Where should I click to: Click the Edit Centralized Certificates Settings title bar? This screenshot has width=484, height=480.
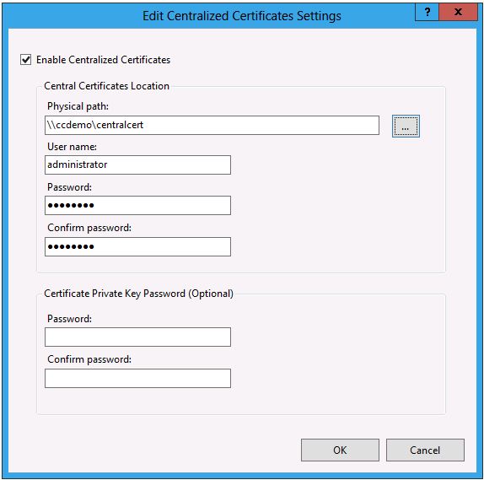click(242, 16)
